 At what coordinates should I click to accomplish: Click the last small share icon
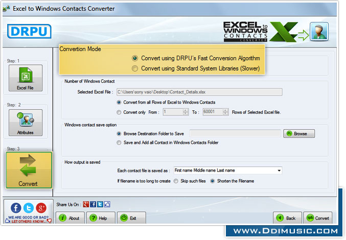point(107,204)
